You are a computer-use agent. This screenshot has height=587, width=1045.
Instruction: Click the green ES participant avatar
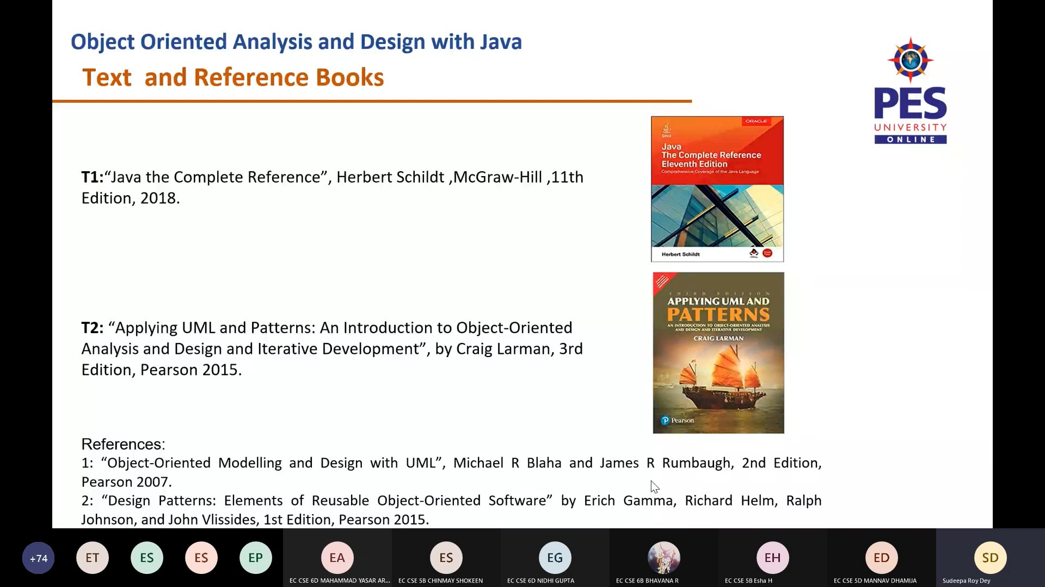coord(147,558)
